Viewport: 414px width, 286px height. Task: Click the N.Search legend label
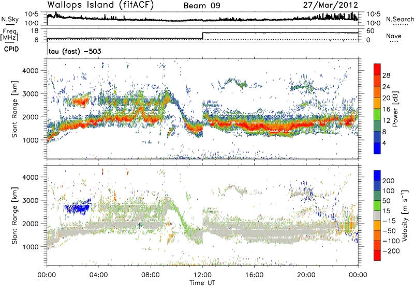pyautogui.click(x=400, y=19)
